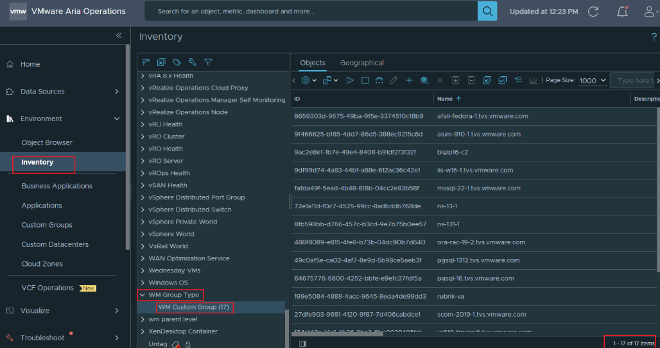Go to Home in the sidebar

[30, 64]
